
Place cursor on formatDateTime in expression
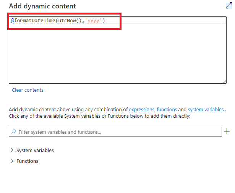tap(35, 21)
